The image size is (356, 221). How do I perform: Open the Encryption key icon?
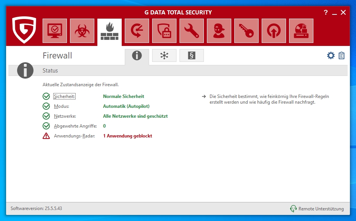tap(246, 31)
